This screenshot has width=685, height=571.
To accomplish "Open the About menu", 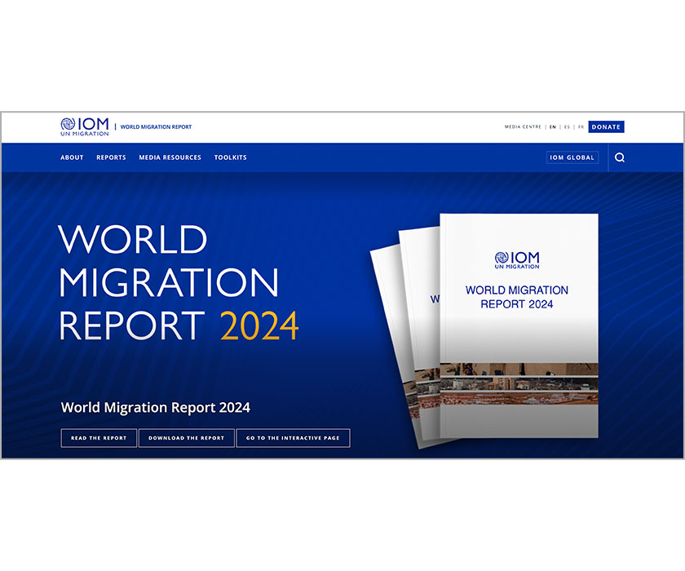I will pyautogui.click(x=72, y=157).
